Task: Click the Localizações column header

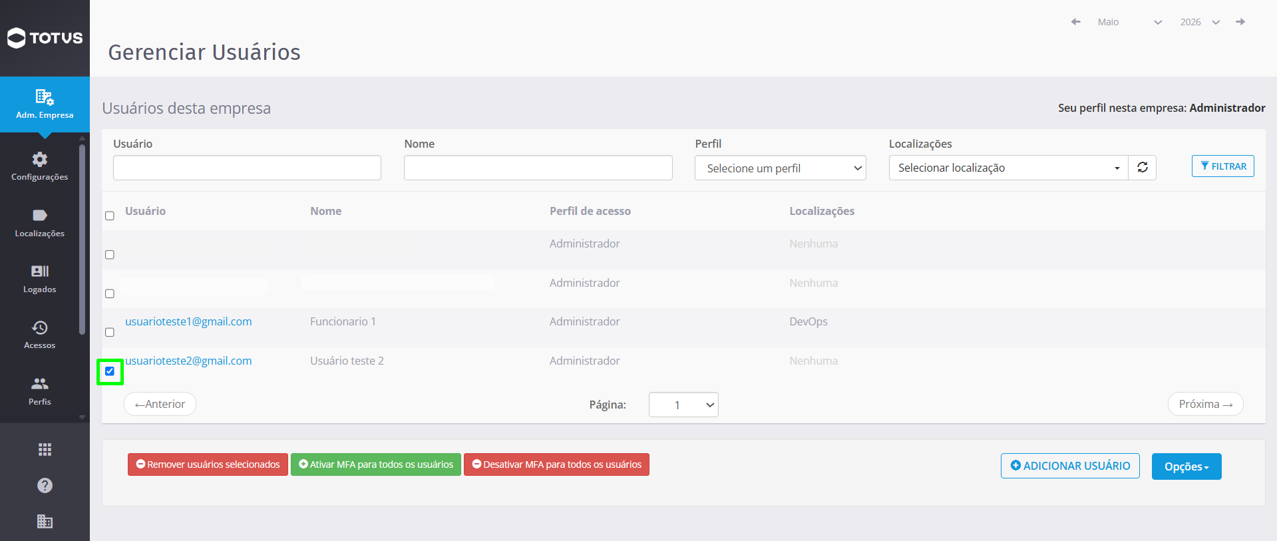Action: 822,211
